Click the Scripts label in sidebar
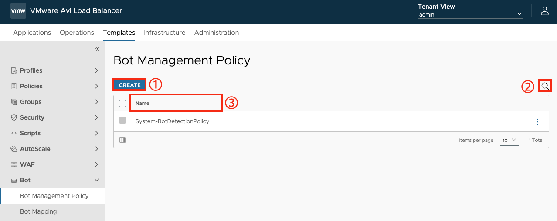The height and width of the screenshot is (221, 557). pos(31,133)
